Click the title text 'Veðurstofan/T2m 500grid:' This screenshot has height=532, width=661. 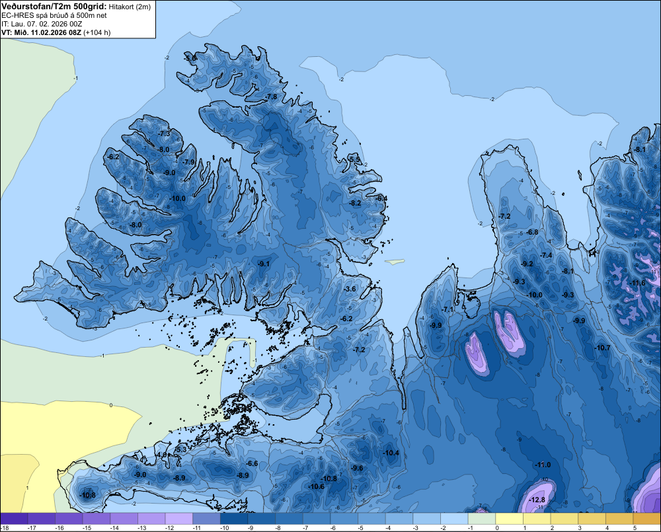point(54,6)
